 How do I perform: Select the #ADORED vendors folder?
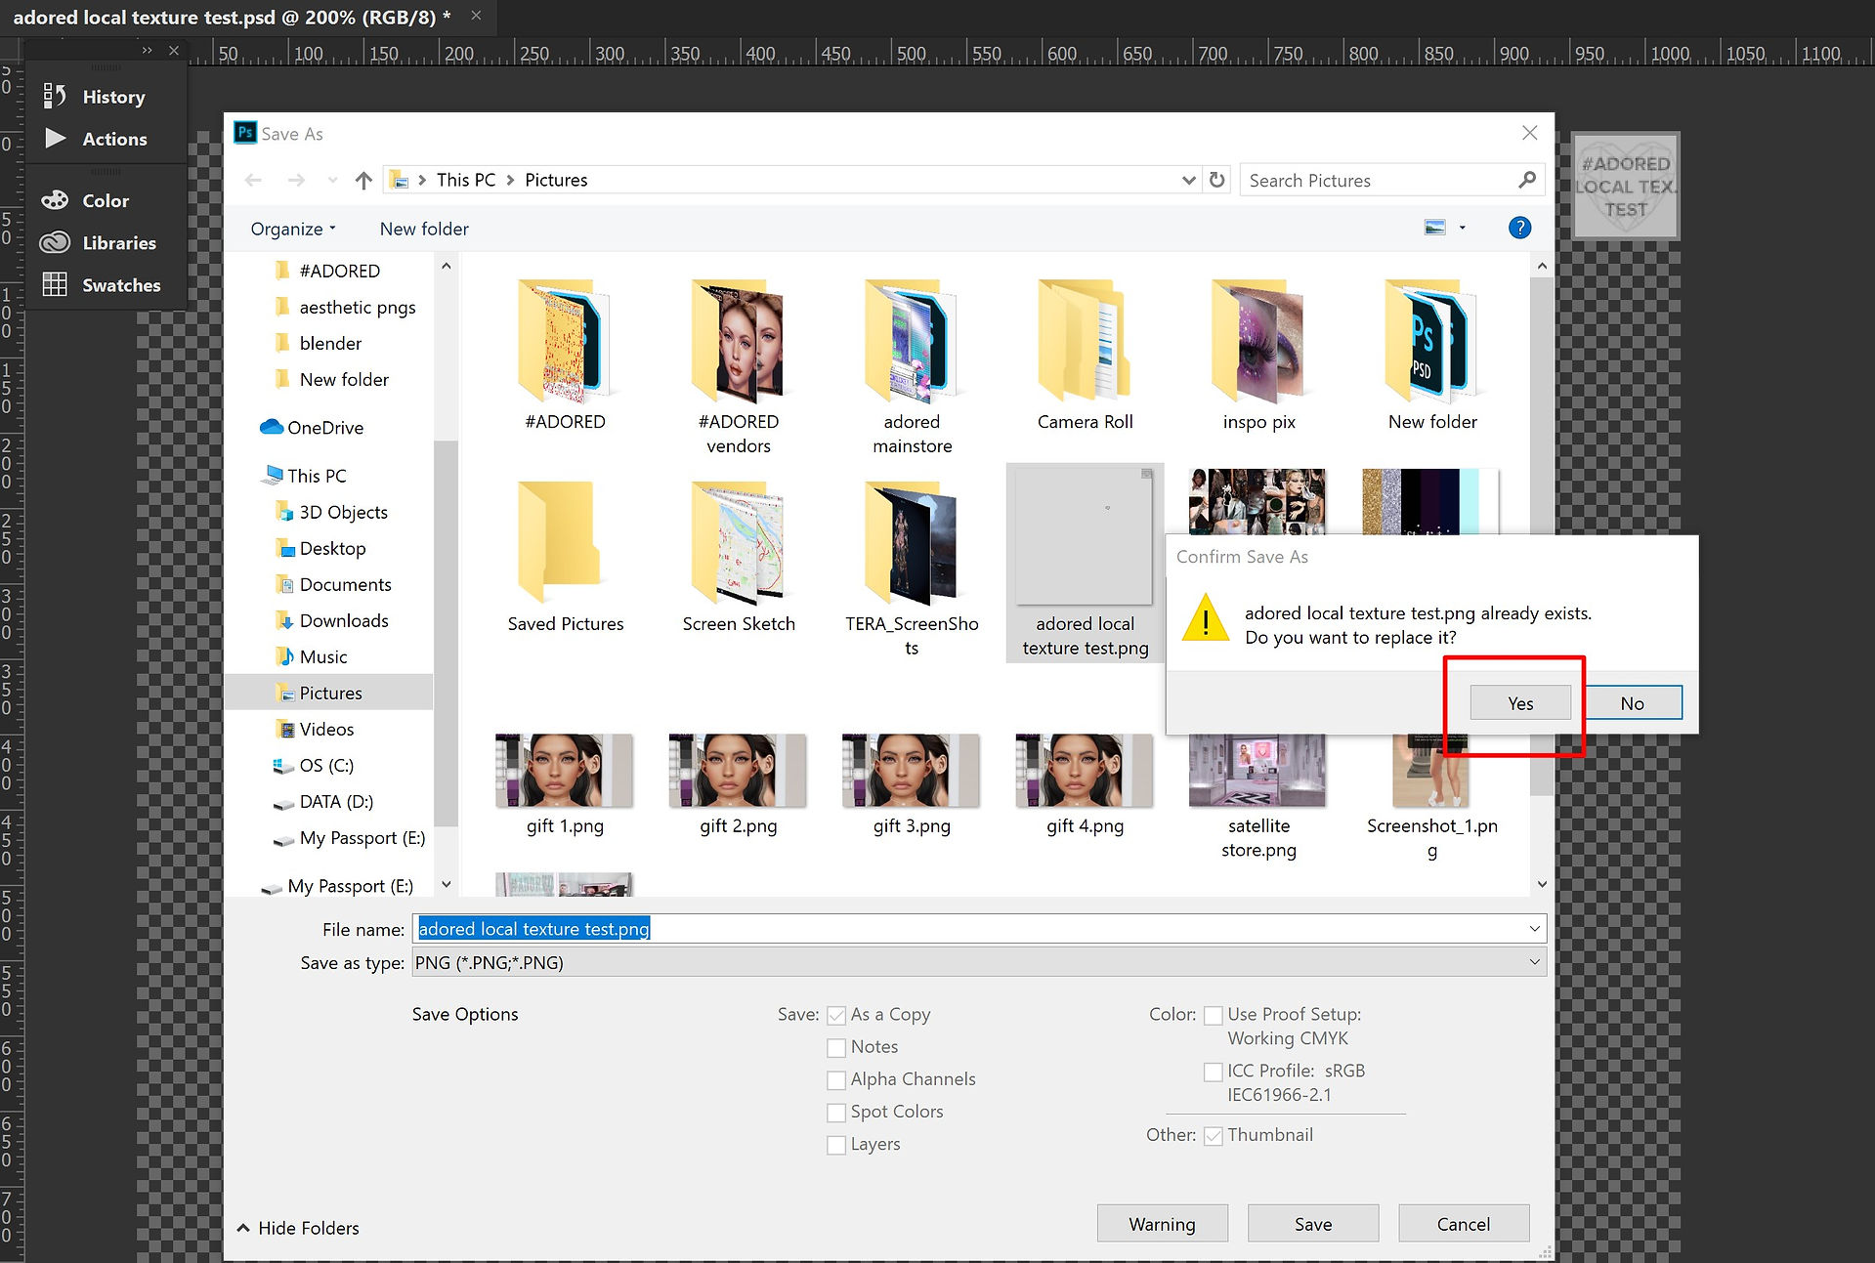(739, 366)
